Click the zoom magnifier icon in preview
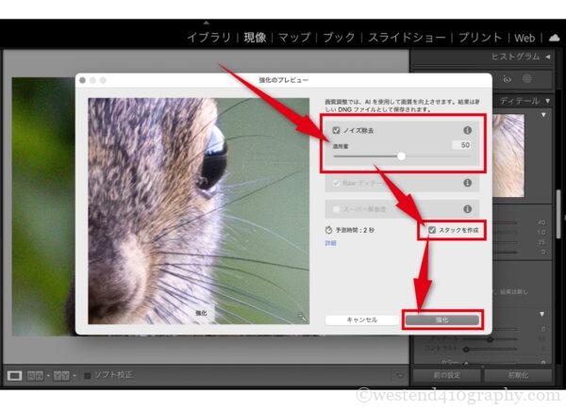Viewport: 566px width, 409px height. [x=301, y=318]
